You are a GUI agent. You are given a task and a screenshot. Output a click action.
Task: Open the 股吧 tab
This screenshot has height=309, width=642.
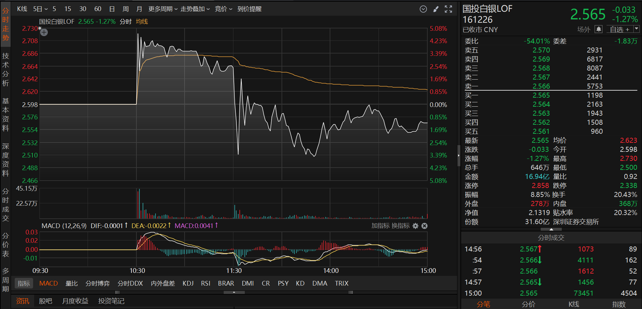[x=45, y=301]
